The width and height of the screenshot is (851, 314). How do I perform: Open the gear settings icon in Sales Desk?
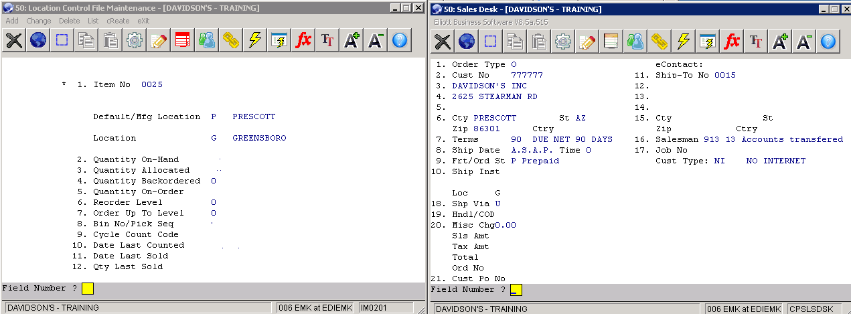pos(562,42)
